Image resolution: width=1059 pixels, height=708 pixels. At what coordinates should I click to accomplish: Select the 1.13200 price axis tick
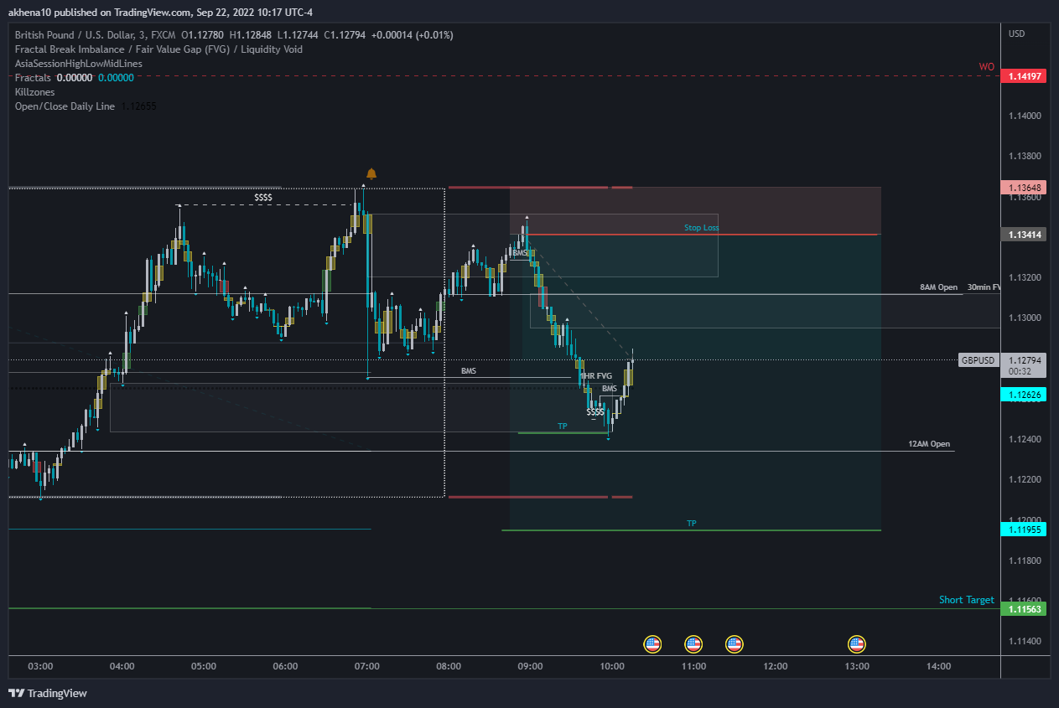click(1025, 277)
